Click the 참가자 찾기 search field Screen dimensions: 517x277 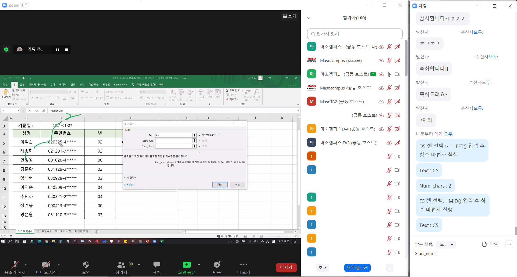355,34
